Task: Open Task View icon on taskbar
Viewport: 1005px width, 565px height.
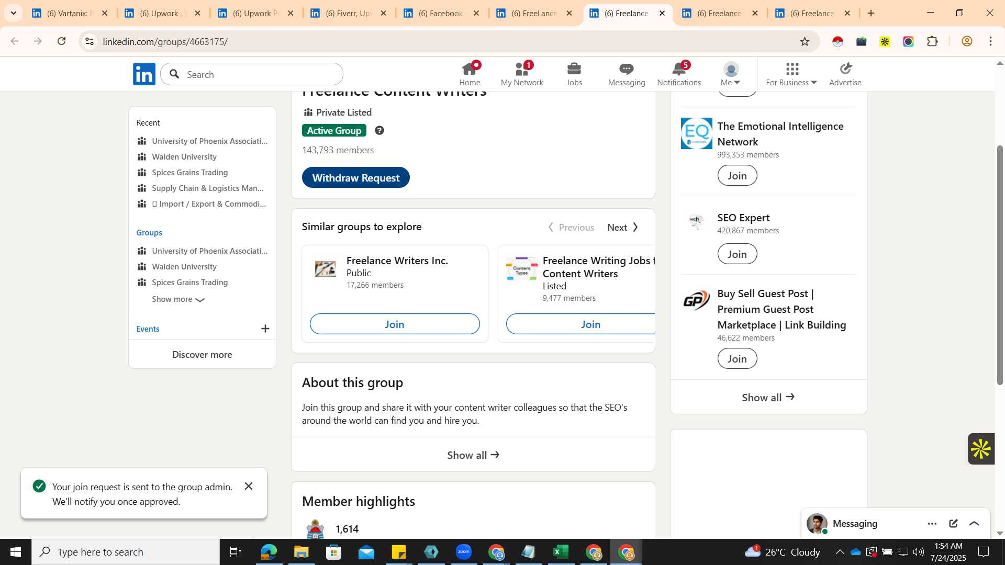Action: point(236,552)
